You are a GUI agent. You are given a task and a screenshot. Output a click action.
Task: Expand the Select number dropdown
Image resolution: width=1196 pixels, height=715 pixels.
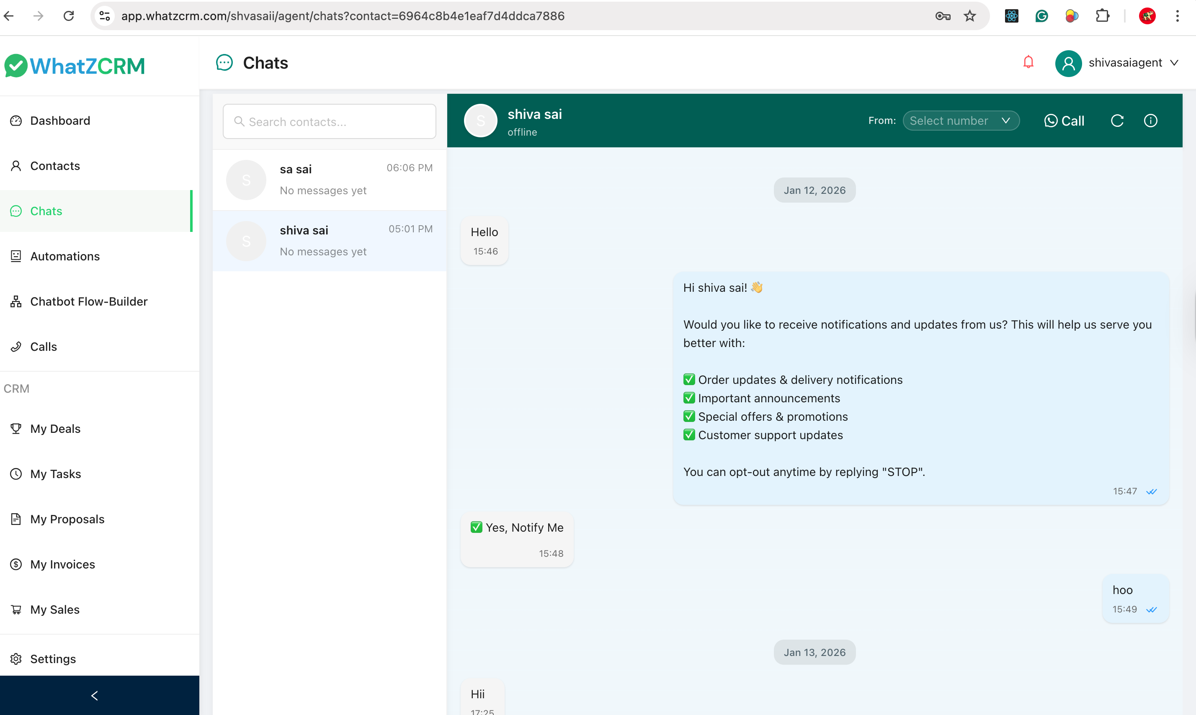click(x=960, y=121)
